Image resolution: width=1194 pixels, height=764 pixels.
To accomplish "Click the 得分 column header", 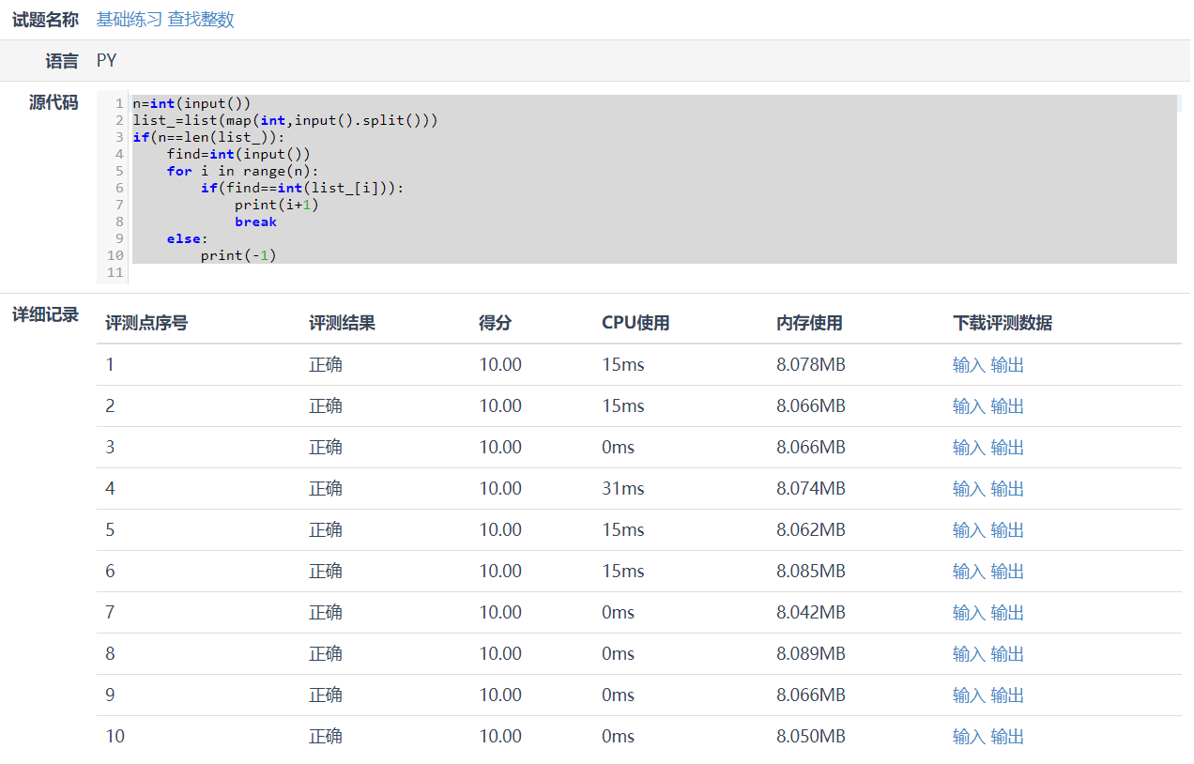I will (496, 324).
